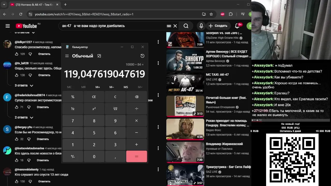Open a new browser tab

[x=65, y=5]
